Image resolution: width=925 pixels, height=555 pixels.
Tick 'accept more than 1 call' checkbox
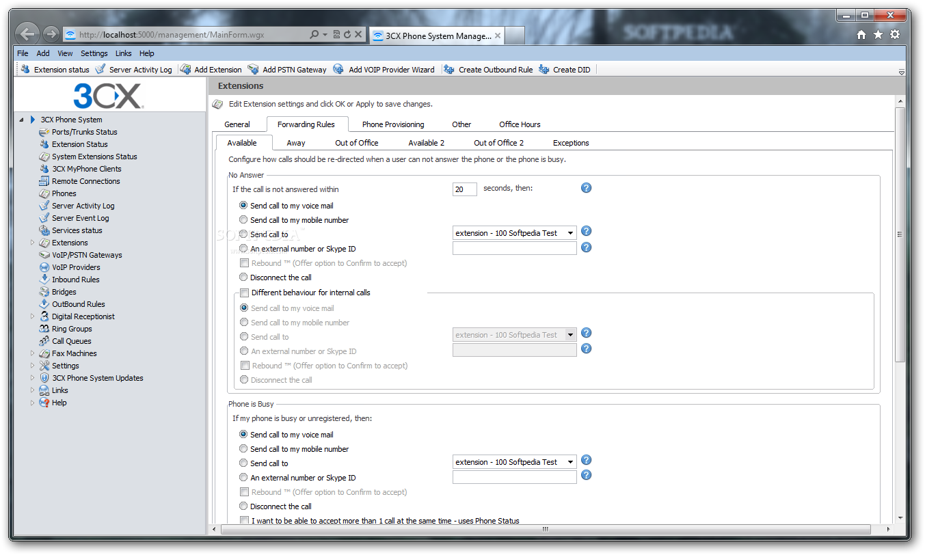[x=244, y=521]
